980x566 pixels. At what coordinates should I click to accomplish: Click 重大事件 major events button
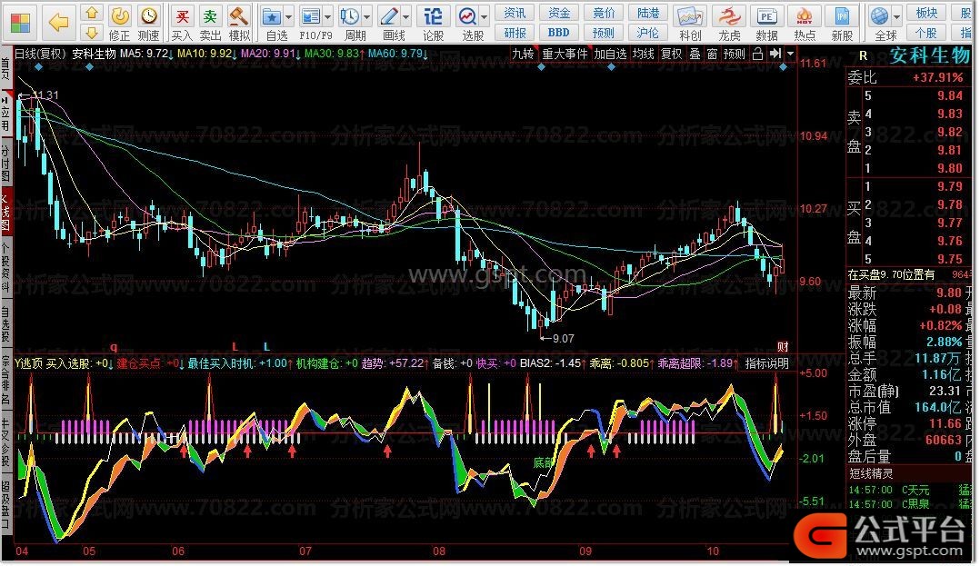[x=565, y=54]
